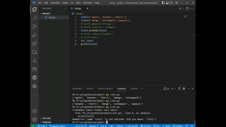Screen dimensions: 226x127
Task: Switch to the DEBUG CONSOLE tab
Action: pos(105,89)
